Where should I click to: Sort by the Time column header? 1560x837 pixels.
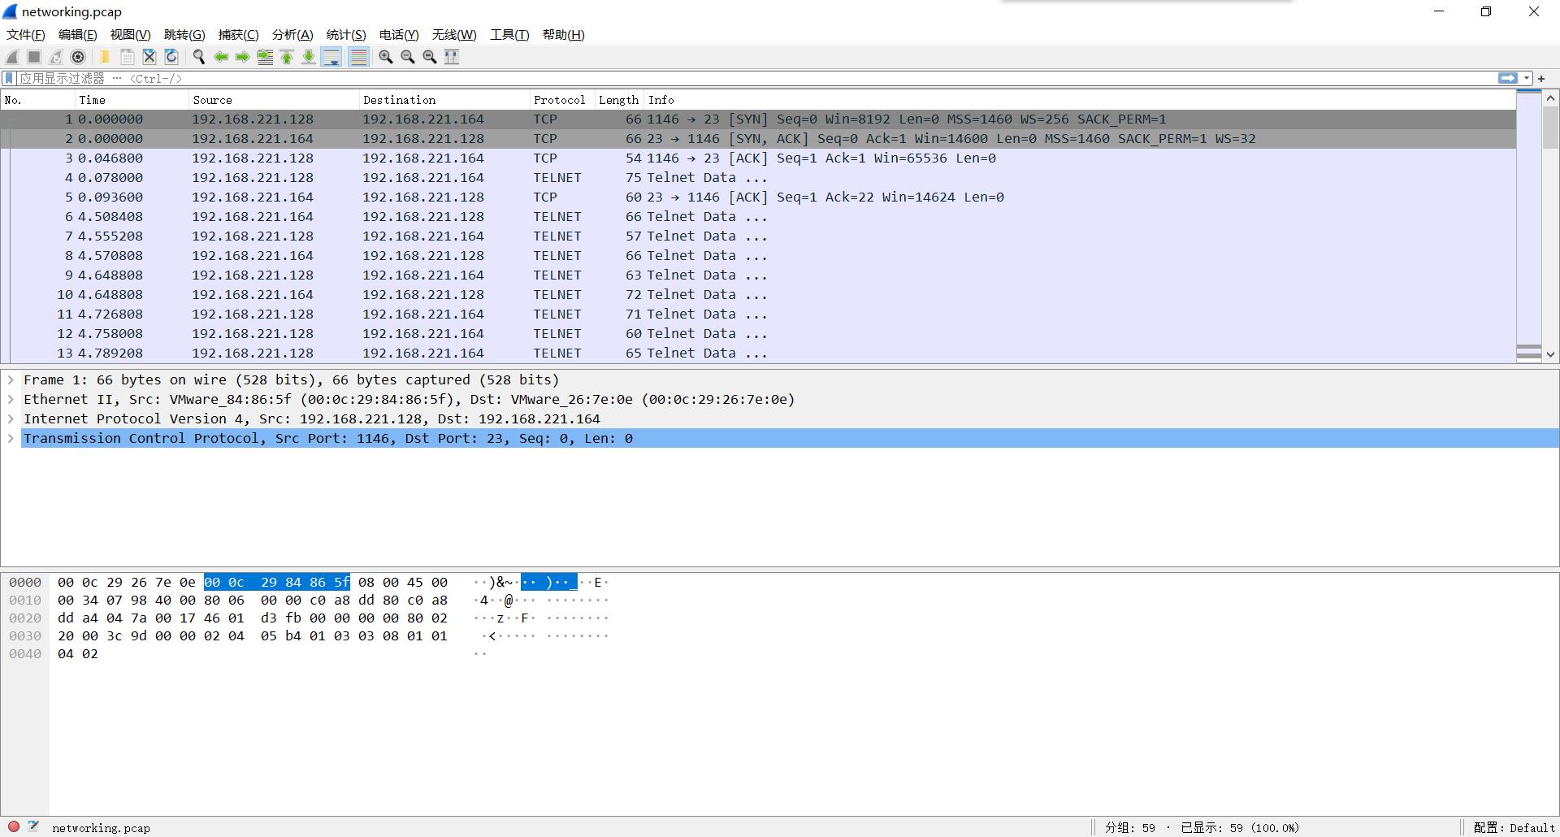point(132,100)
